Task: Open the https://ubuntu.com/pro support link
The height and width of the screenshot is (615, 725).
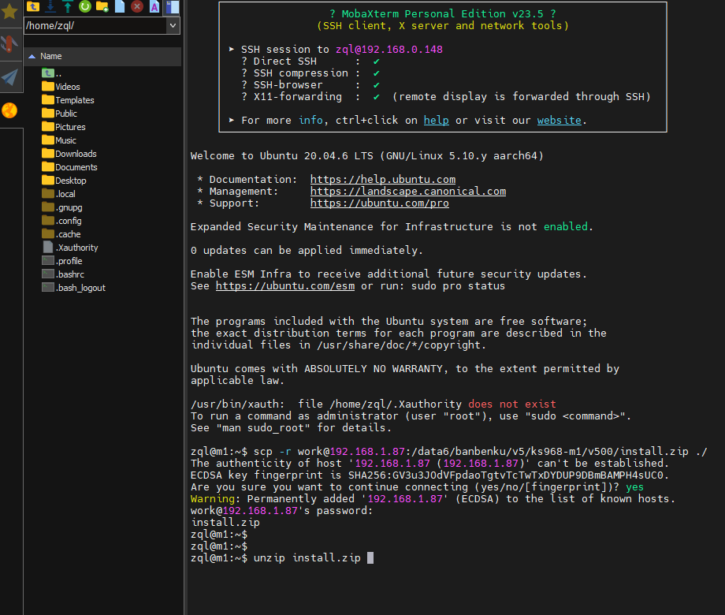Action: tap(379, 203)
